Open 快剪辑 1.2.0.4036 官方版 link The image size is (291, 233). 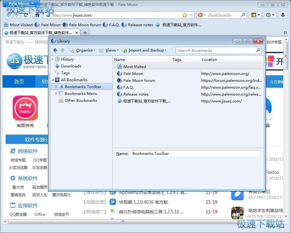143,202
